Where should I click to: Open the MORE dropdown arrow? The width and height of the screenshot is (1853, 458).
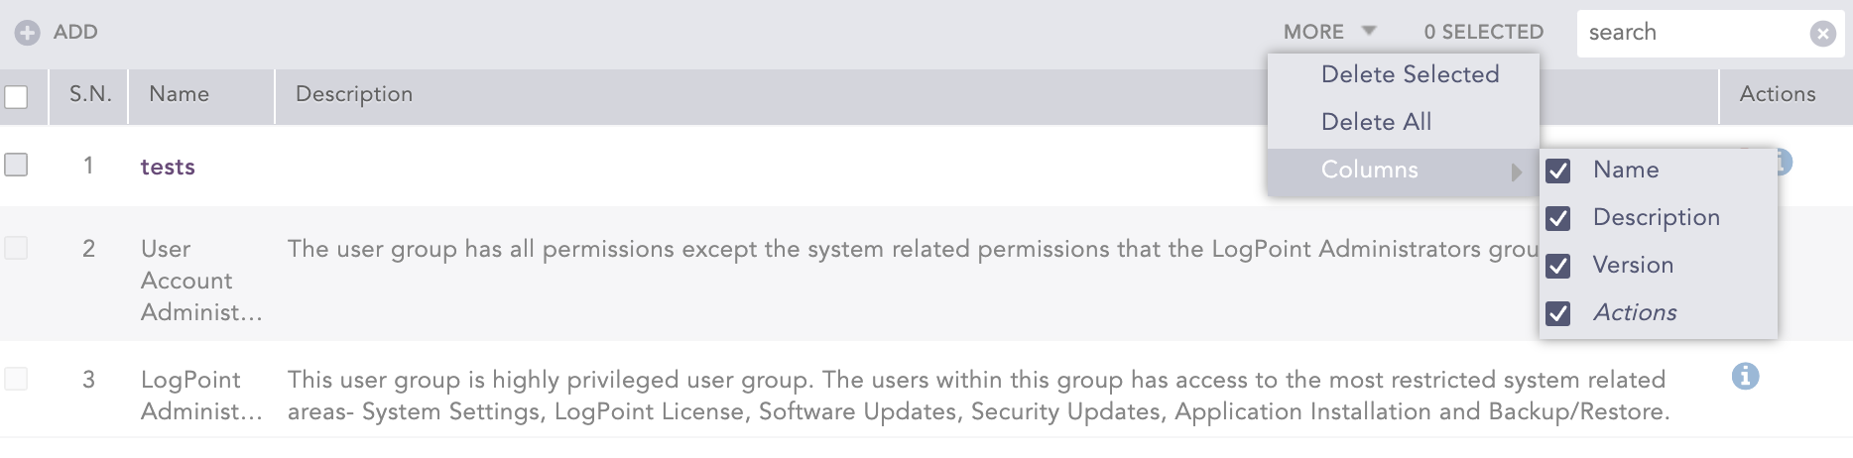[x=1369, y=31]
